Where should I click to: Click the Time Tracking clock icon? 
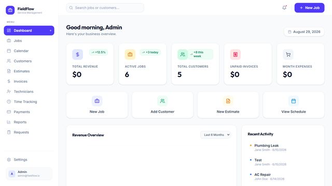point(9,102)
